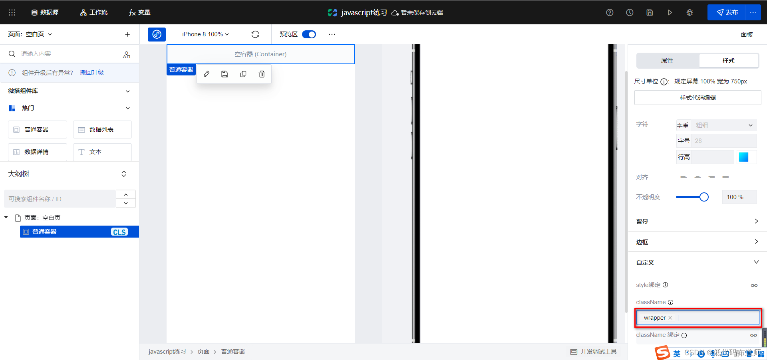Open the blue text color swatch
The height and width of the screenshot is (360, 767).
pyautogui.click(x=743, y=157)
